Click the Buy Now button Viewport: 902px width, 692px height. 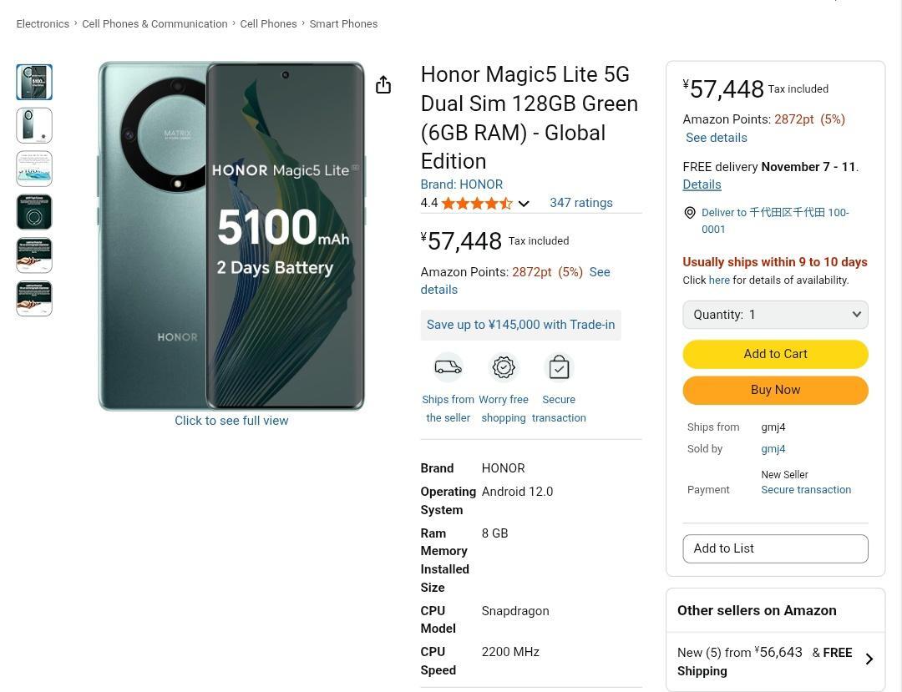tap(775, 390)
